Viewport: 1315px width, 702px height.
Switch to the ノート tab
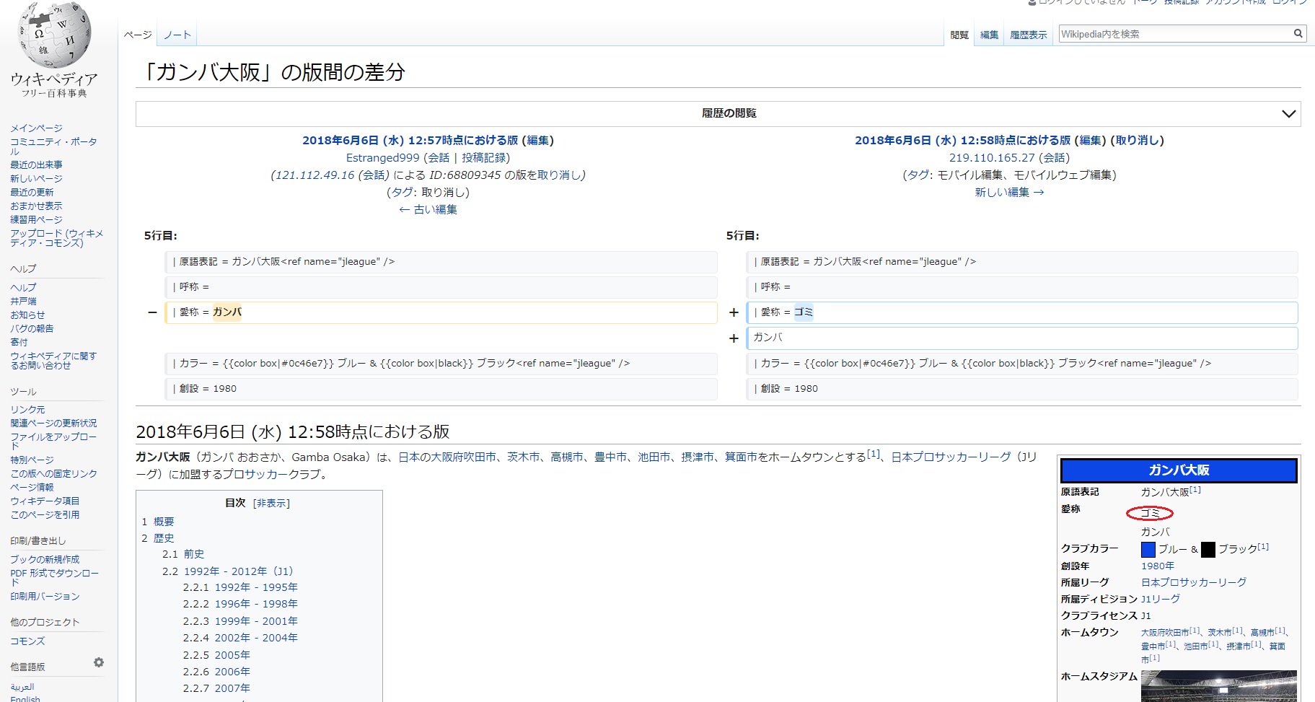tap(177, 35)
